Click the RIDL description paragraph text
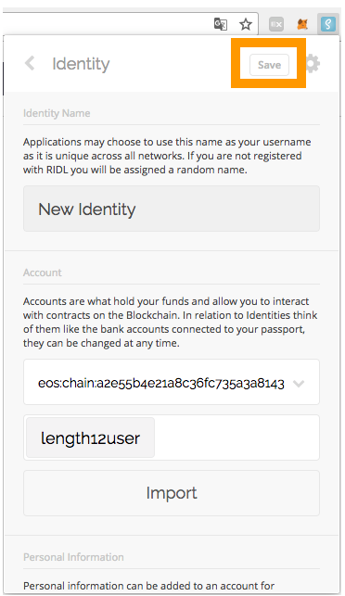This screenshot has height=596, width=345. pyautogui.click(x=167, y=156)
